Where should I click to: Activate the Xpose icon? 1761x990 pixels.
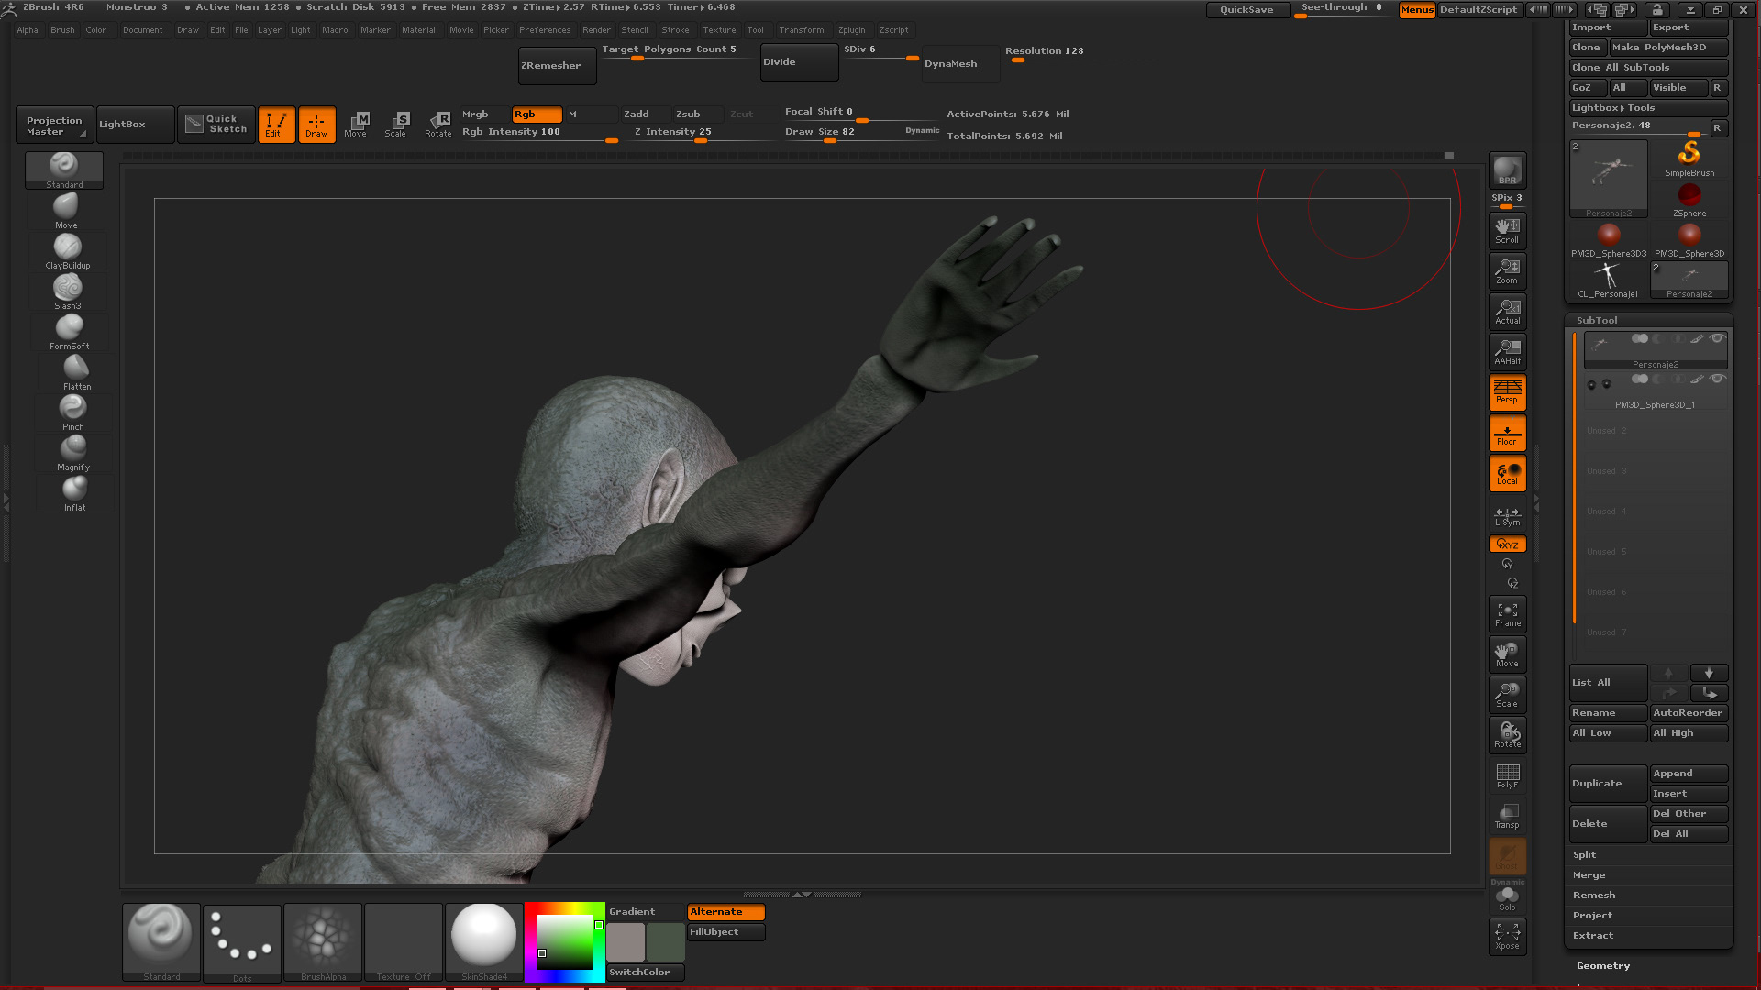[x=1507, y=937]
